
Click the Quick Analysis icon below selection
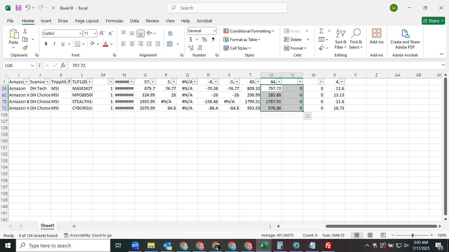[x=308, y=116]
